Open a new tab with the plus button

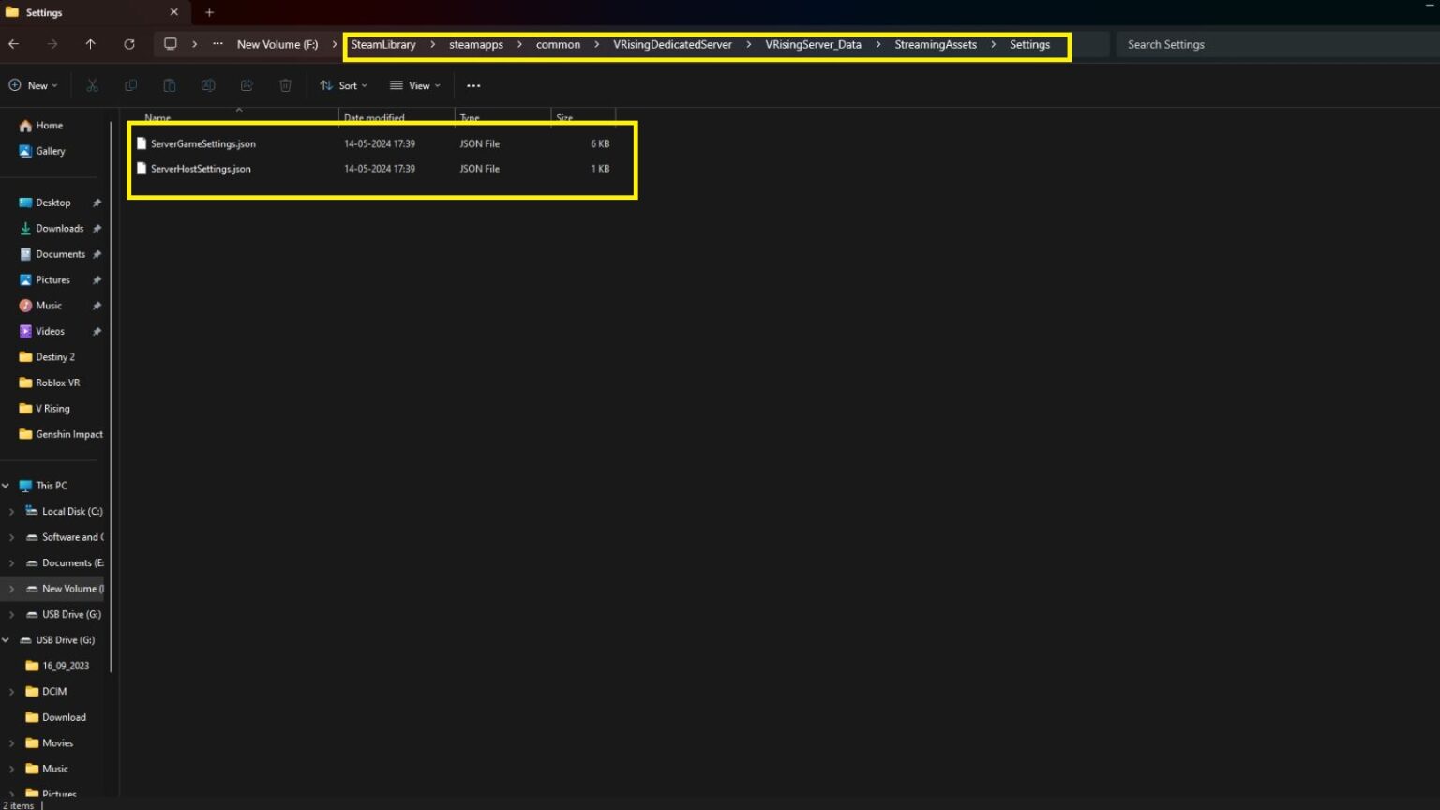(x=209, y=12)
